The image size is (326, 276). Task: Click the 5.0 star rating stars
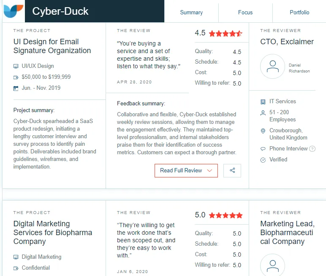pos(225,215)
